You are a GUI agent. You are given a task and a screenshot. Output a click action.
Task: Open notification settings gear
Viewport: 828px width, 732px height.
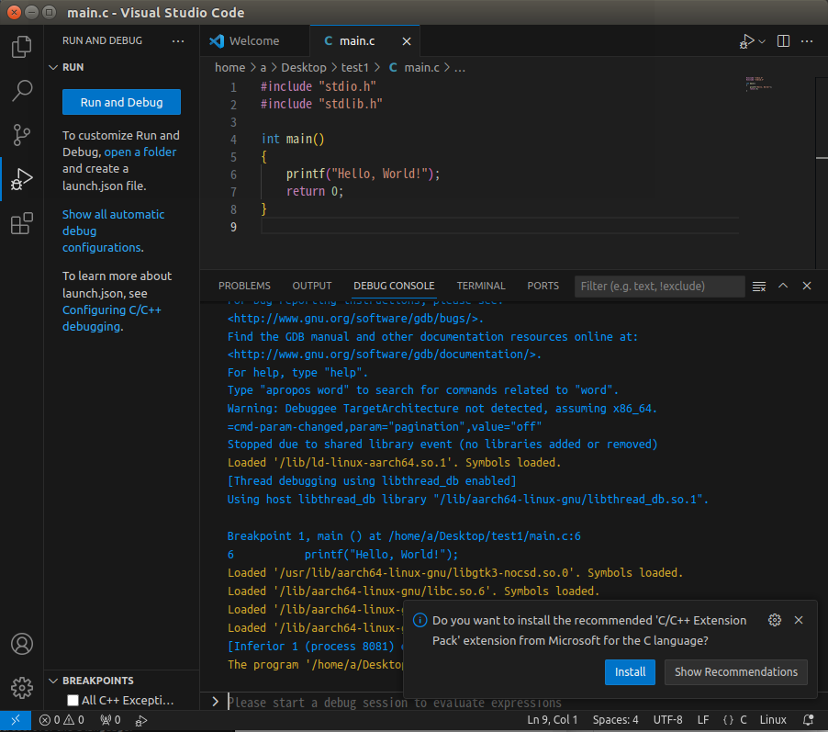(x=774, y=620)
